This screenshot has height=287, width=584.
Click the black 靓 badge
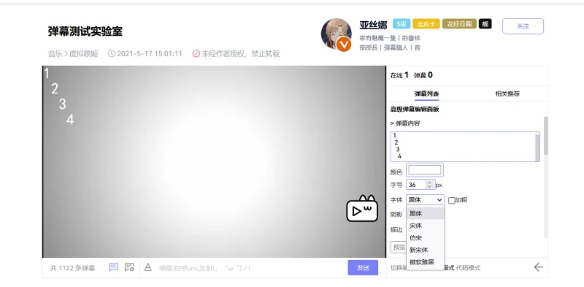[x=485, y=24]
